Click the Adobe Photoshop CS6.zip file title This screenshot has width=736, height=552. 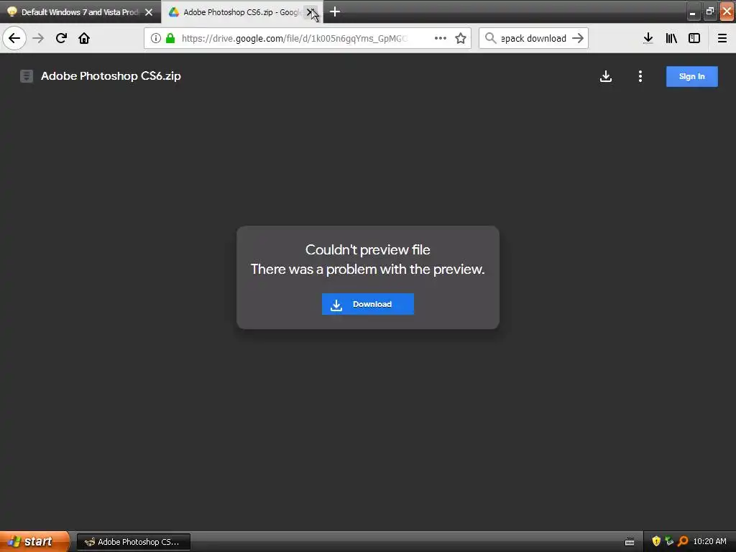click(111, 76)
